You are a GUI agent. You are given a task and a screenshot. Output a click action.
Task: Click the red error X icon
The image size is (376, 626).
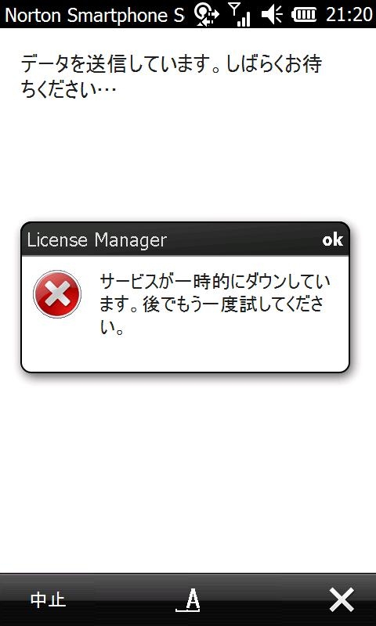(x=57, y=294)
